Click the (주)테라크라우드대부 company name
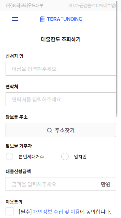This screenshot has width=121, height=218. point(25,6)
